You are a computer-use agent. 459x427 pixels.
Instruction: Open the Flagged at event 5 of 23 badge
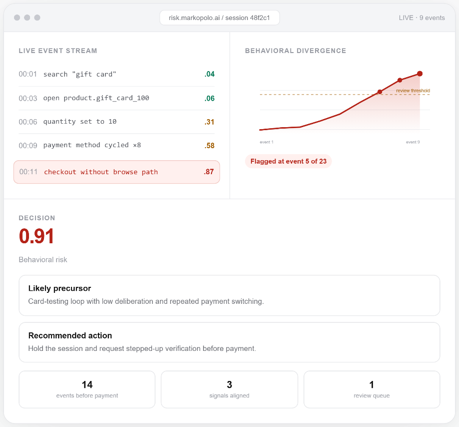pyautogui.click(x=288, y=161)
